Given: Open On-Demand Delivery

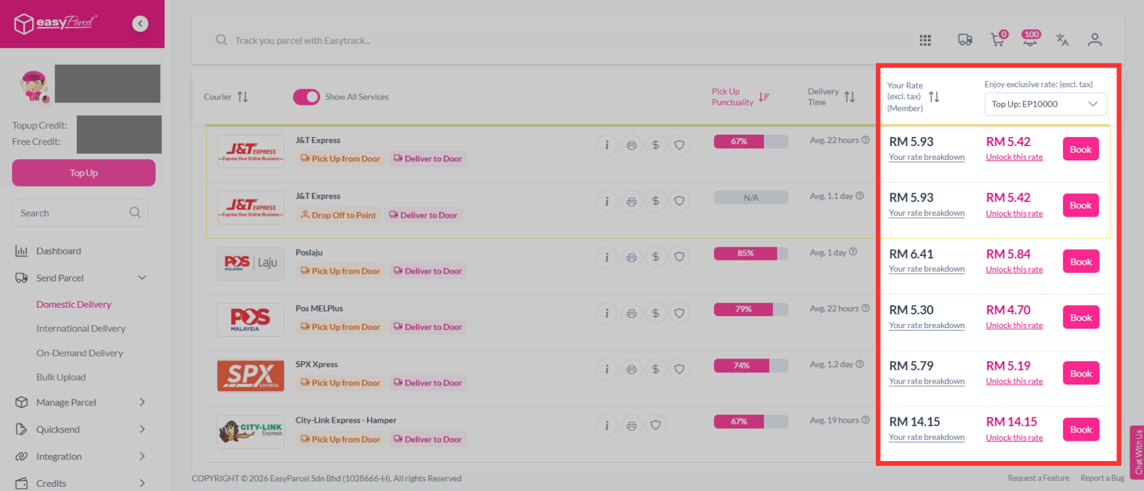Looking at the screenshot, I should 80,353.
